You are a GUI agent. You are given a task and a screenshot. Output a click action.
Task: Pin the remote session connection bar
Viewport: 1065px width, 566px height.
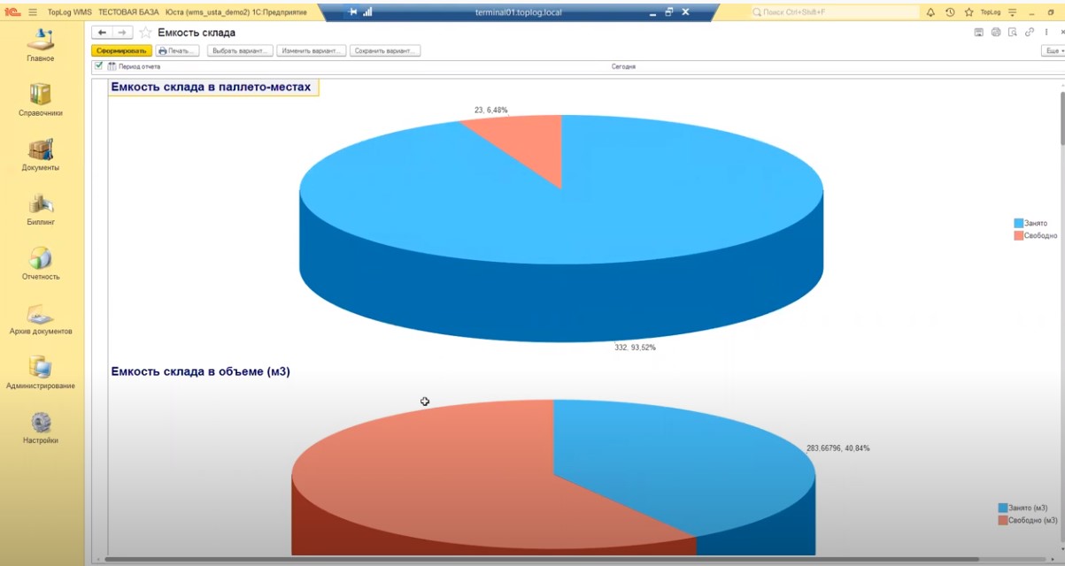(353, 12)
